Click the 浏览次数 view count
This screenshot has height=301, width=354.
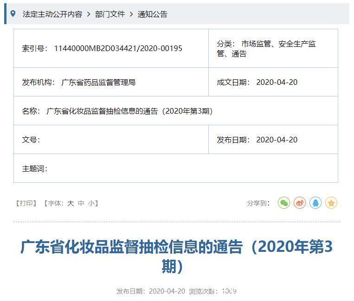pyautogui.click(x=212, y=291)
